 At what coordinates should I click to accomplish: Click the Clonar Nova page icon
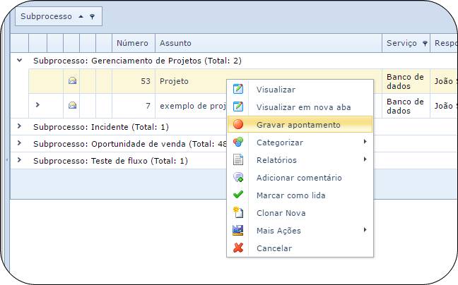pos(238,212)
